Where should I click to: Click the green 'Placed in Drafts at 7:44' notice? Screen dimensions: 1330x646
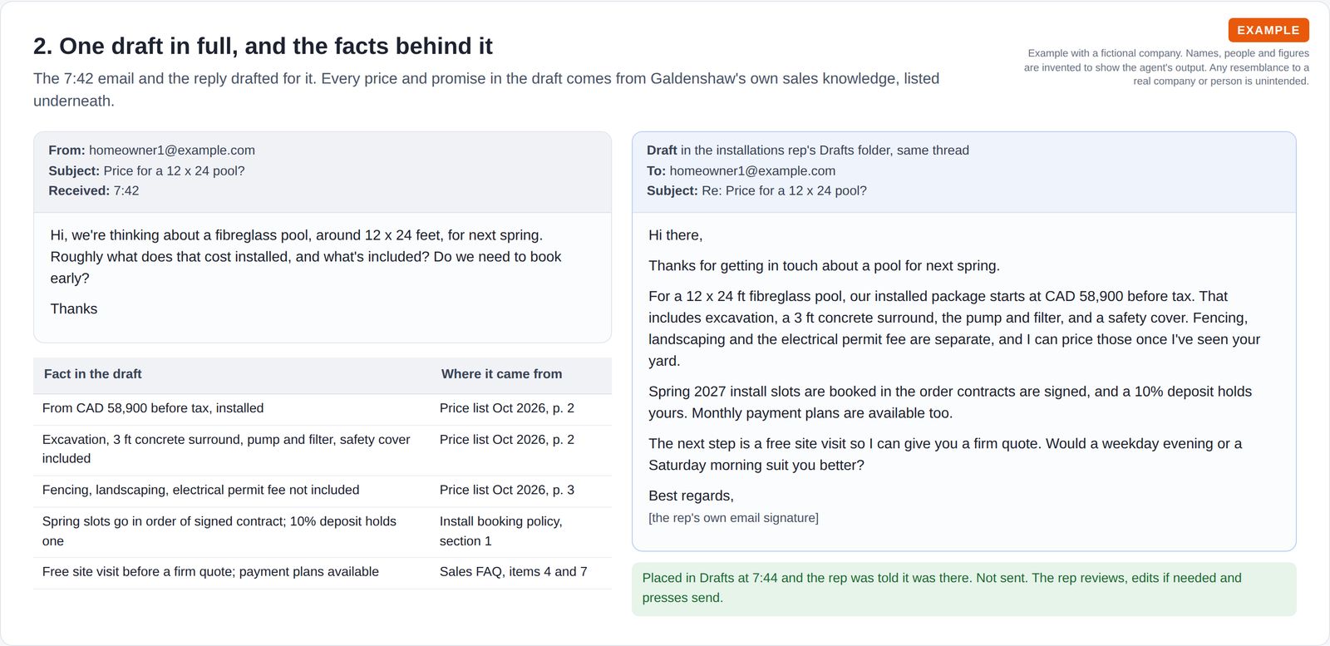[x=964, y=589]
